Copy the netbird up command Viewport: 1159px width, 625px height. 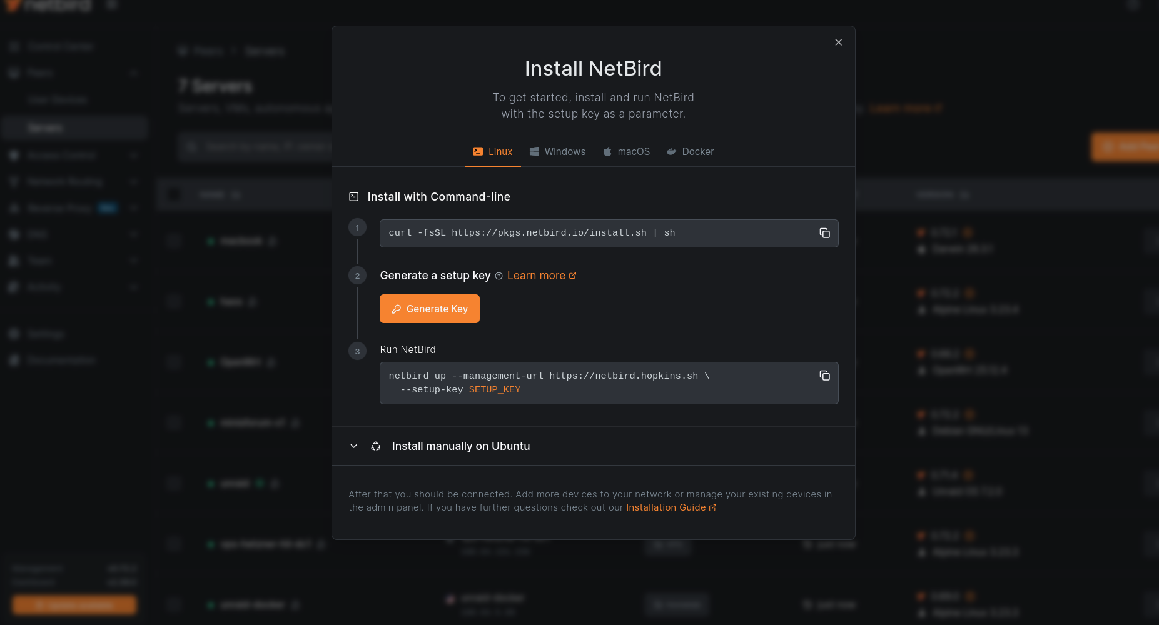824,376
